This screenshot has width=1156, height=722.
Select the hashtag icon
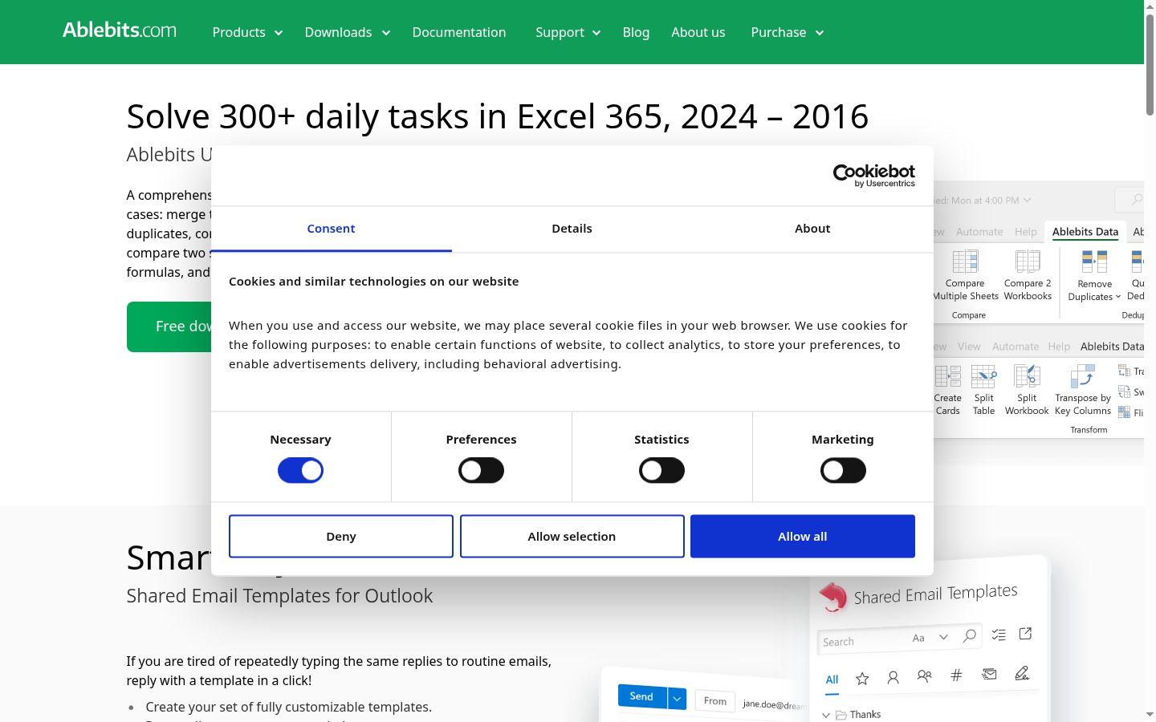click(956, 675)
